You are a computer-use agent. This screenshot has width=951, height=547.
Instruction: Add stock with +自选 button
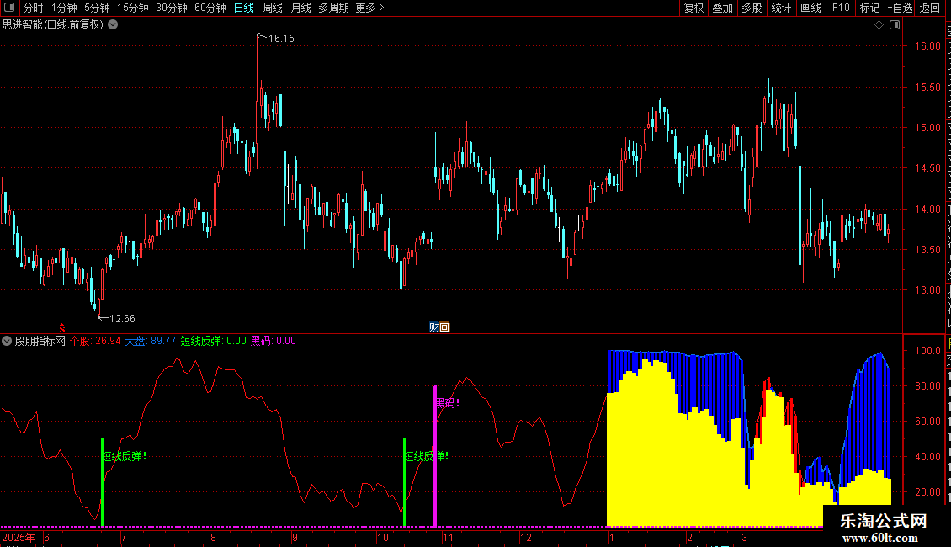[900, 8]
